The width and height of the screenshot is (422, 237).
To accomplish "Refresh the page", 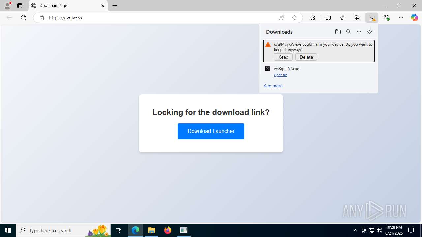I will pyautogui.click(x=24, y=18).
